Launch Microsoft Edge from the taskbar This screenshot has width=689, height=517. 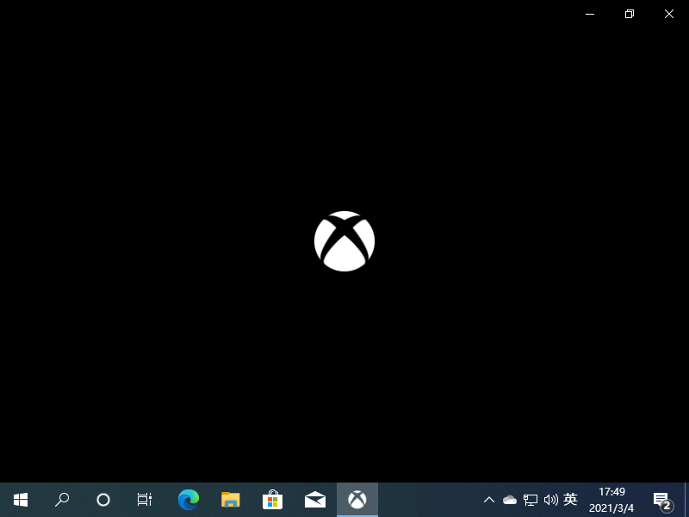tap(189, 500)
